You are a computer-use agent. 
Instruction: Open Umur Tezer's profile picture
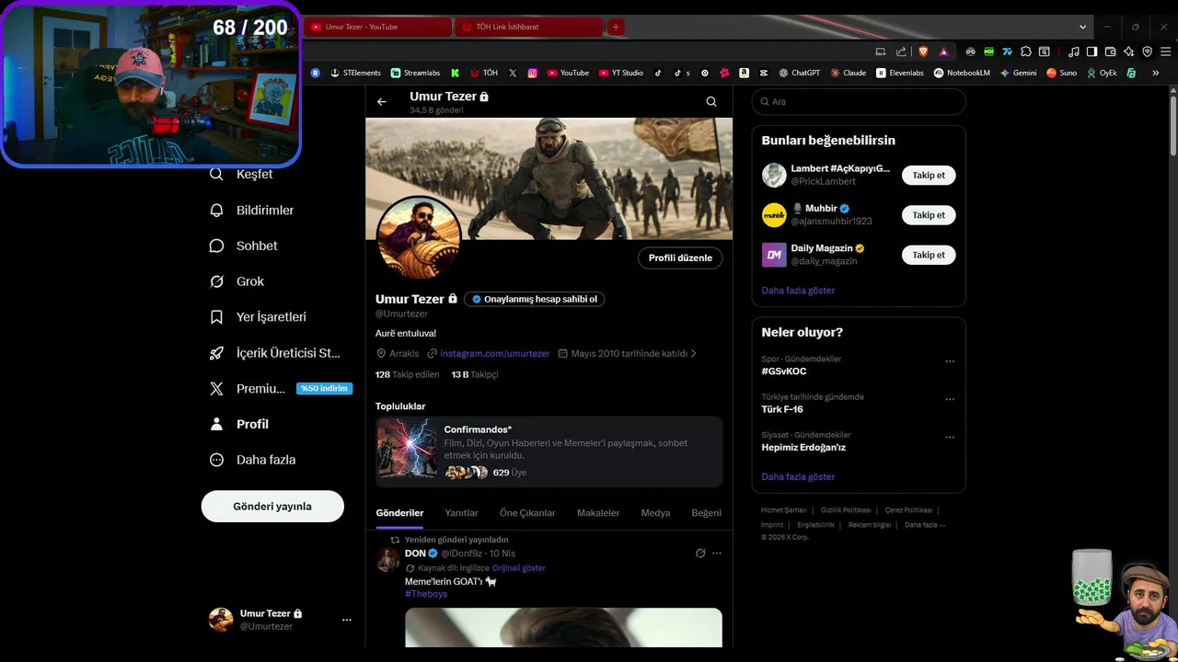coord(419,237)
